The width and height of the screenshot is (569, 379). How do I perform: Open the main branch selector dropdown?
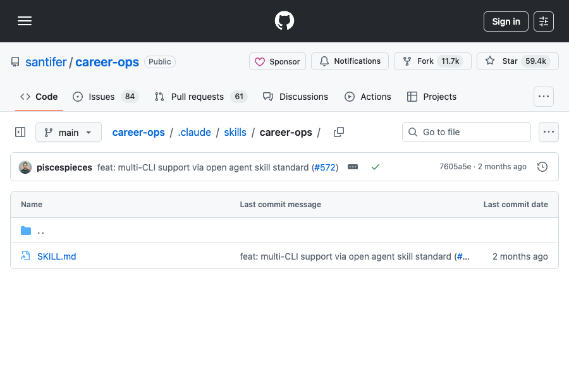[68, 133]
